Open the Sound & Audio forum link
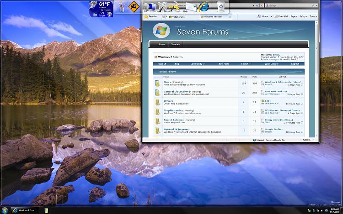The width and height of the screenshot is (343, 214). (173, 120)
